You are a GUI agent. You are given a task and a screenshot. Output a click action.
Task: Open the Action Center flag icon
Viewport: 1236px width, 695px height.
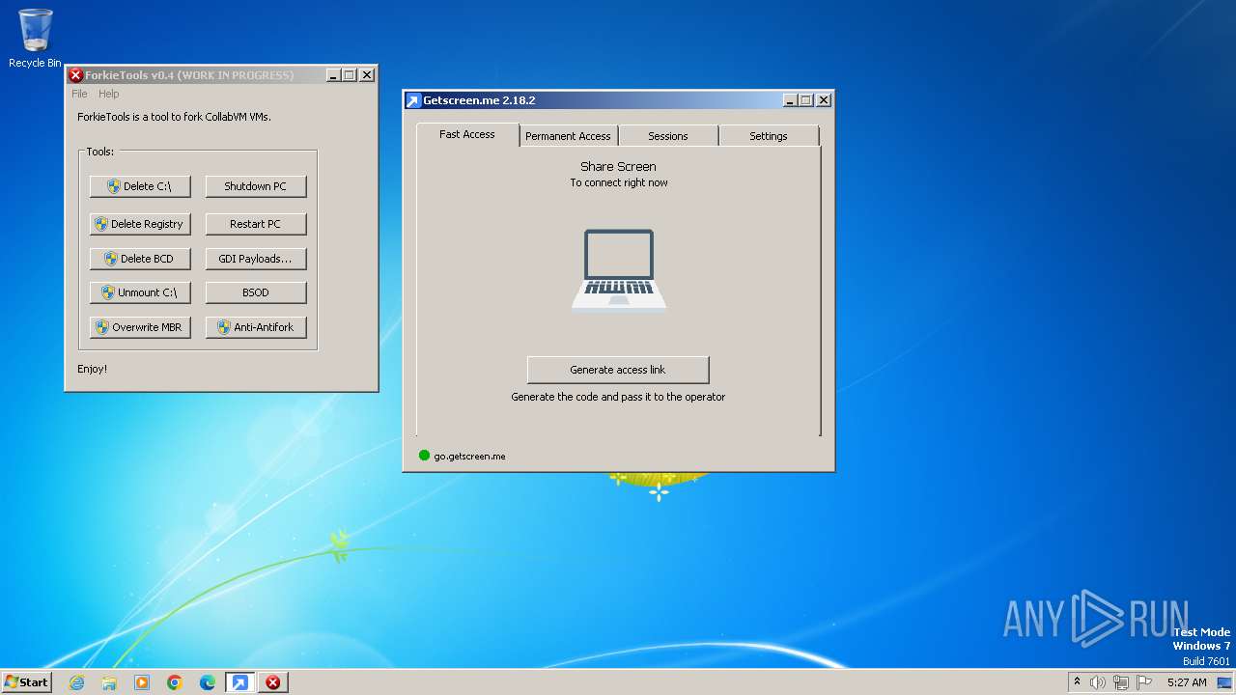[x=1144, y=682]
